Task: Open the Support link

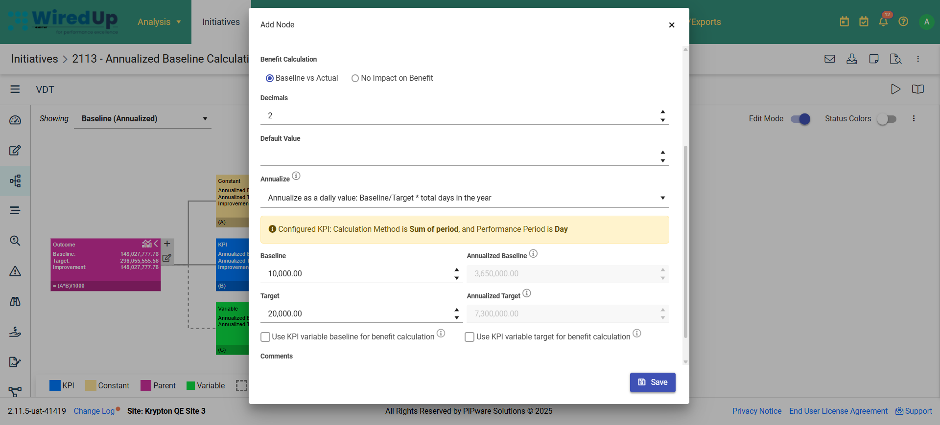Action: pos(914,411)
